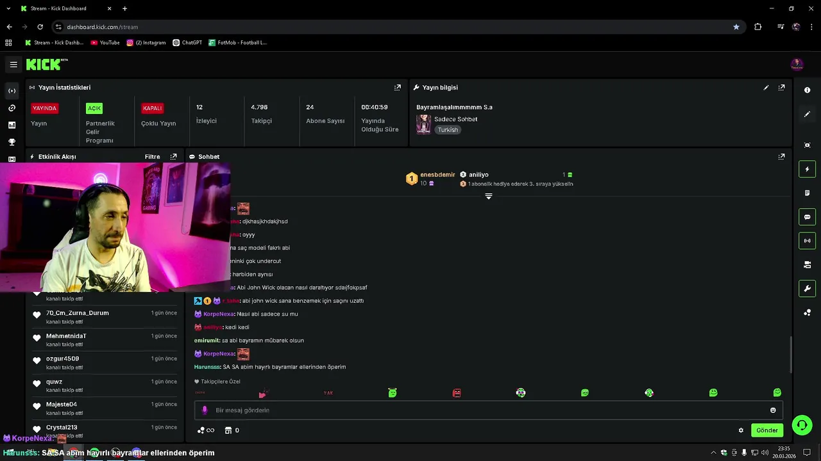
Task: Pop out the Yayın İstatistikleri panel
Action: 397,88
